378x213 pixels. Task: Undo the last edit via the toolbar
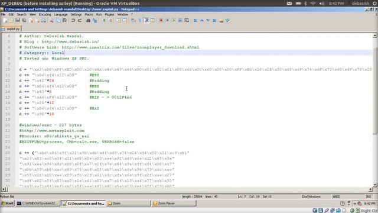click(73, 21)
